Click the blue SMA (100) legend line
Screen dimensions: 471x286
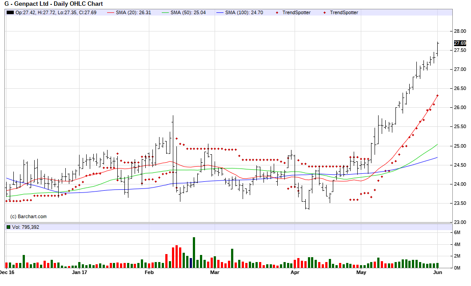point(220,12)
